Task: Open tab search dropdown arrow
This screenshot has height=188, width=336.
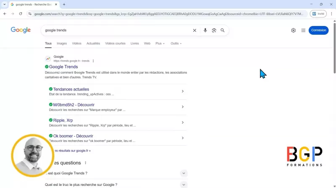Action: pos(4,4)
